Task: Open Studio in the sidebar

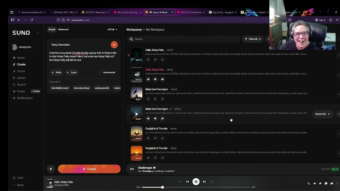Action: coord(21,71)
